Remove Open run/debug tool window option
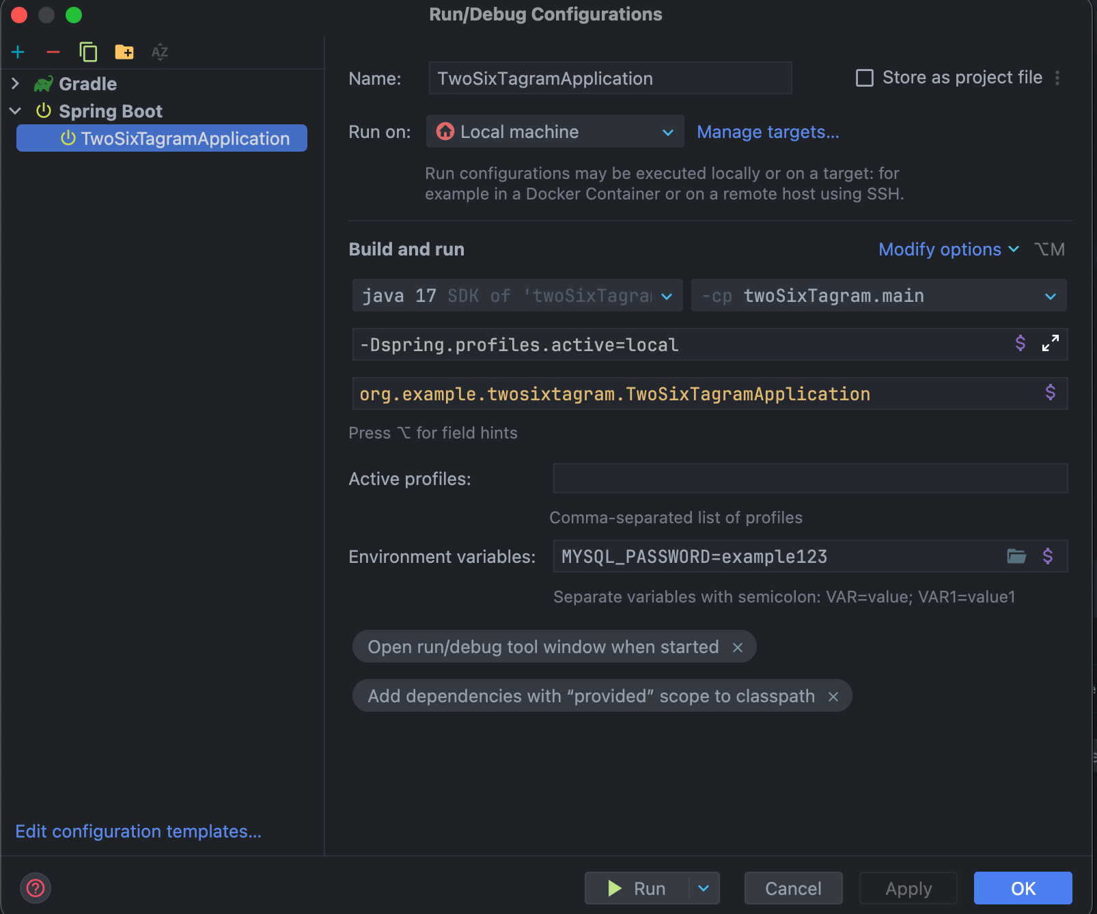 tap(738, 648)
